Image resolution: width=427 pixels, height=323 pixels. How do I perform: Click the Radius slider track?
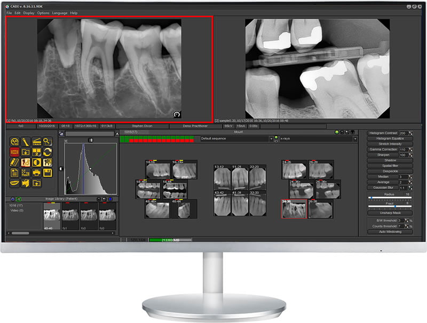point(390,197)
